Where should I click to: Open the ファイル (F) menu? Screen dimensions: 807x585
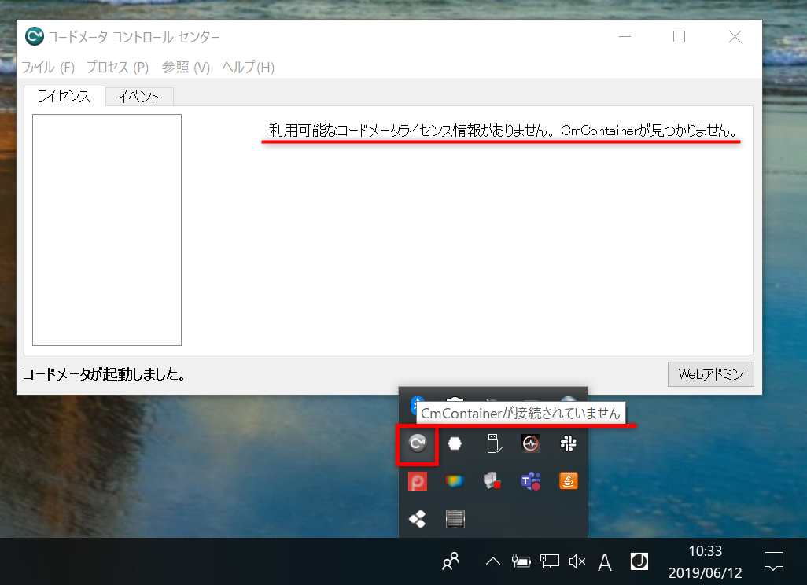pyautogui.click(x=49, y=68)
